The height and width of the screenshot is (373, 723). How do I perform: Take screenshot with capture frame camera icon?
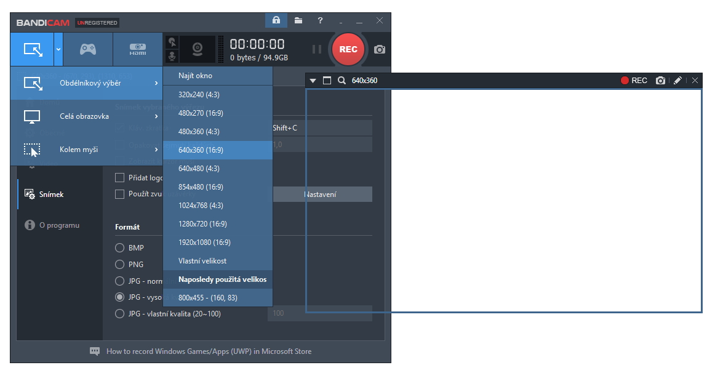pos(660,80)
